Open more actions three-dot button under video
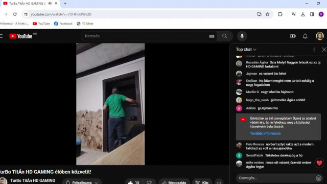 coord(219,182)
